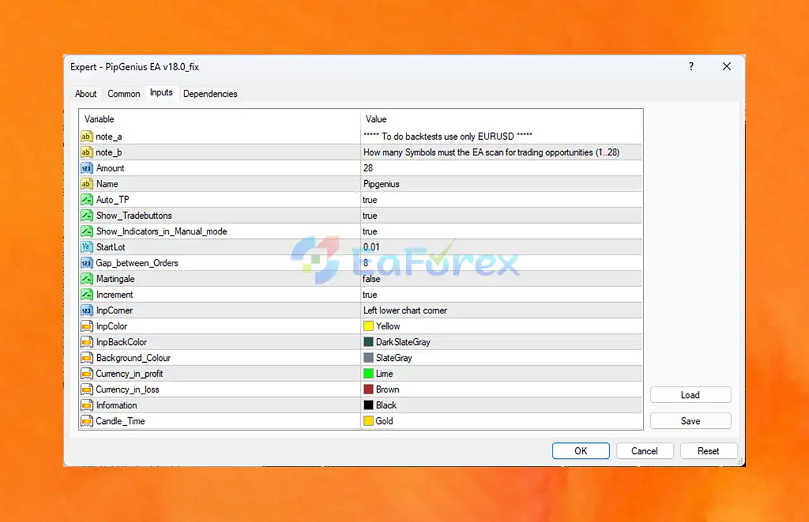Screen dimensions: 809x522
Task: Click the string icon beside note_a
Action: pyautogui.click(x=87, y=137)
